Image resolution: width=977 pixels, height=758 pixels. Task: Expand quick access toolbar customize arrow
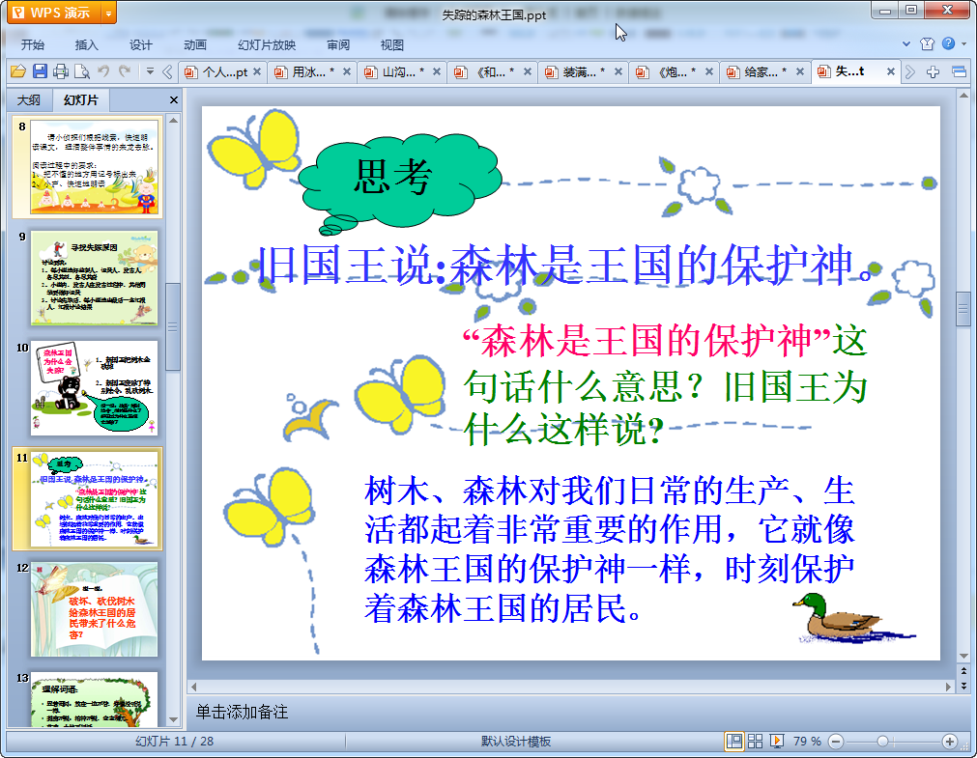point(150,71)
